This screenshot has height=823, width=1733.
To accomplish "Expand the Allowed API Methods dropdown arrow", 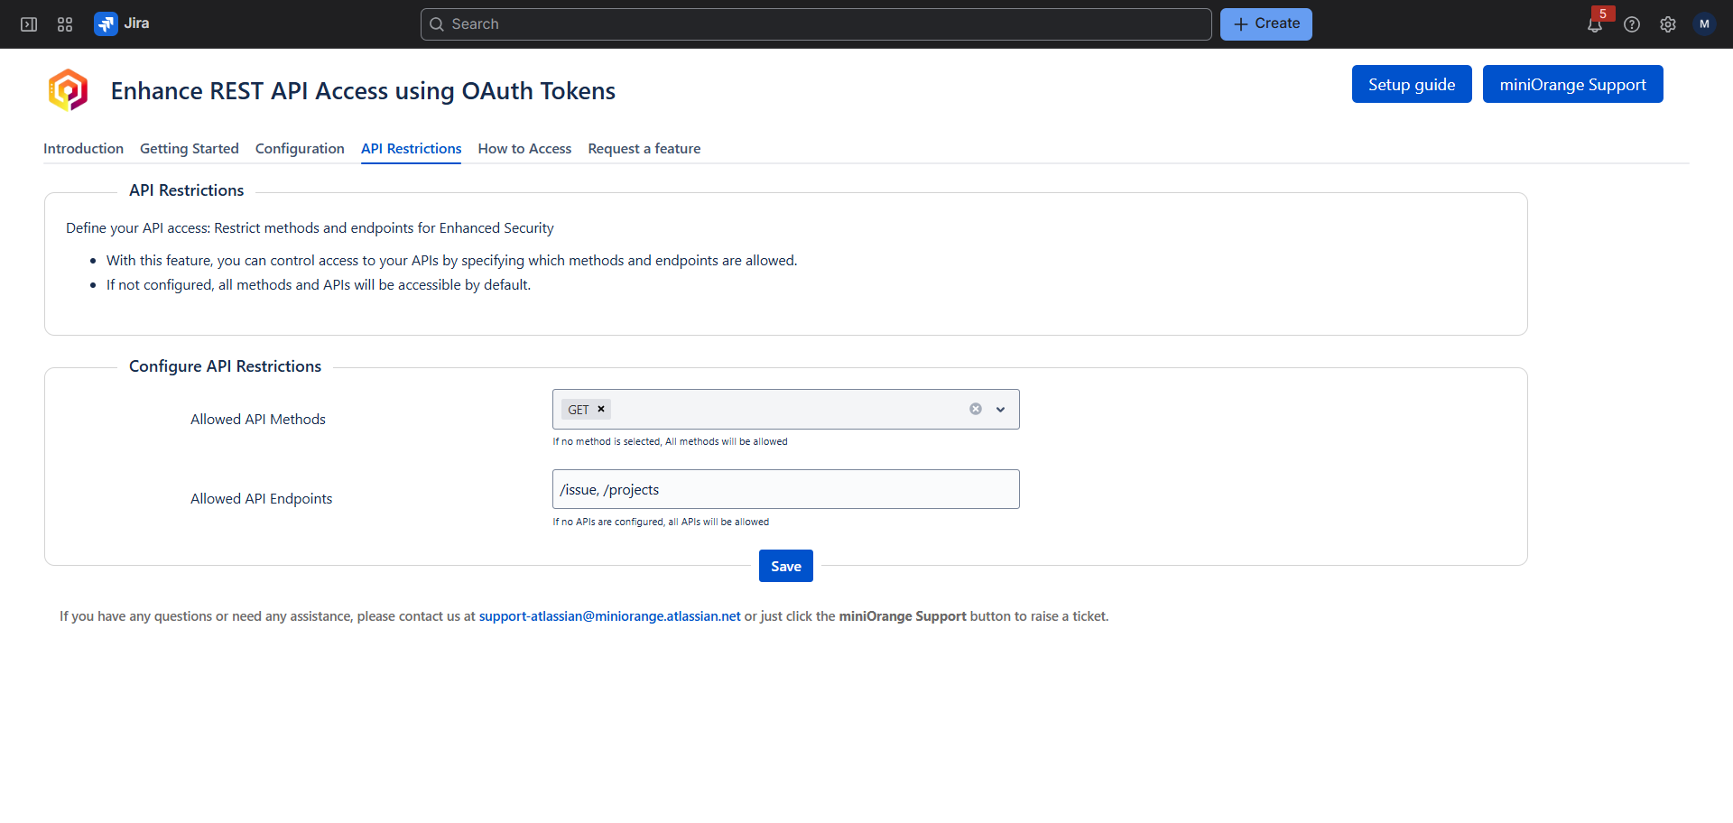I will [1000, 410].
